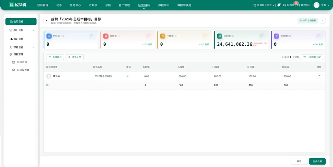Click the 目标值 green target icon
The width and height of the screenshot is (333, 167).
(x=220, y=36)
